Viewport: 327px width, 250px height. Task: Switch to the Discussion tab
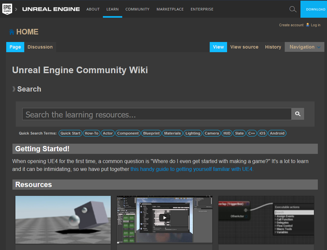click(40, 47)
